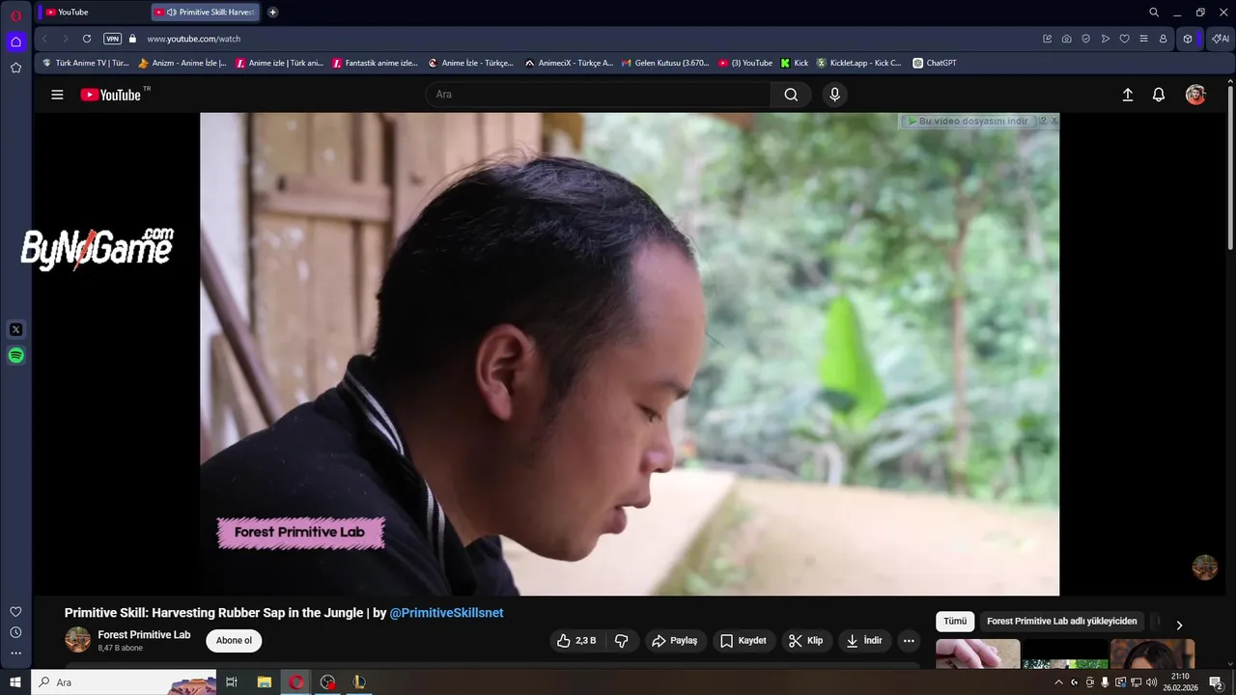Screen dimensions: 1236x695
Task: Expand hidden system tray icons
Action: click(x=1058, y=682)
